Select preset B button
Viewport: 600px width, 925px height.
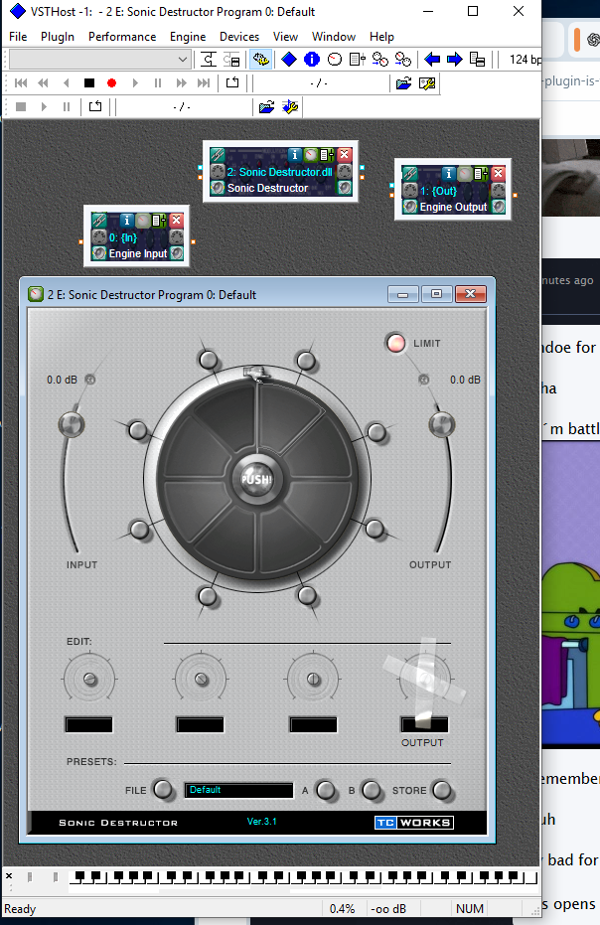coord(372,789)
